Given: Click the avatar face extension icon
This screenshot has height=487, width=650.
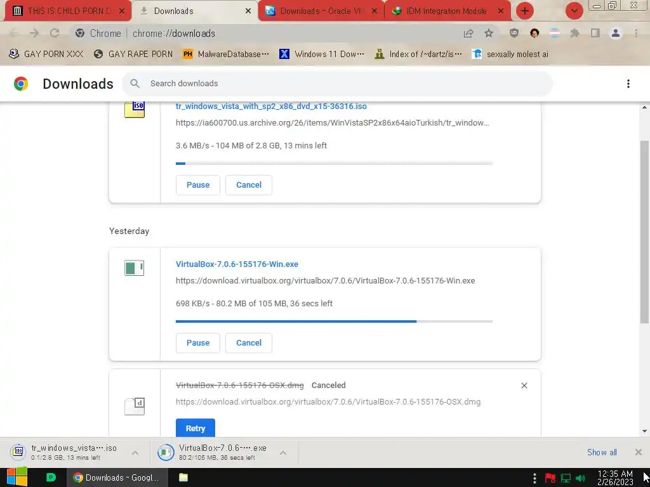Looking at the screenshot, I should [534, 33].
